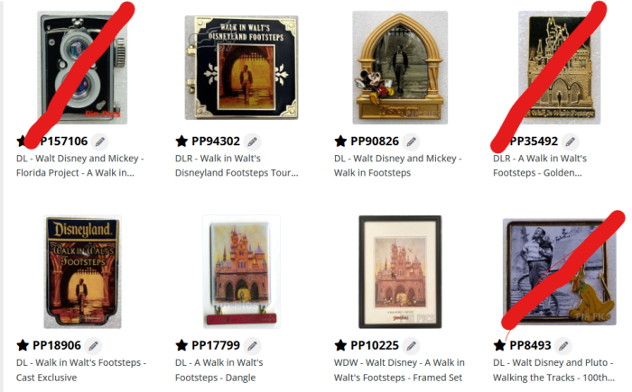
Task: Open the Walt Disney and Mickey Walk in Footsteps link
Action: pyautogui.click(x=398, y=166)
